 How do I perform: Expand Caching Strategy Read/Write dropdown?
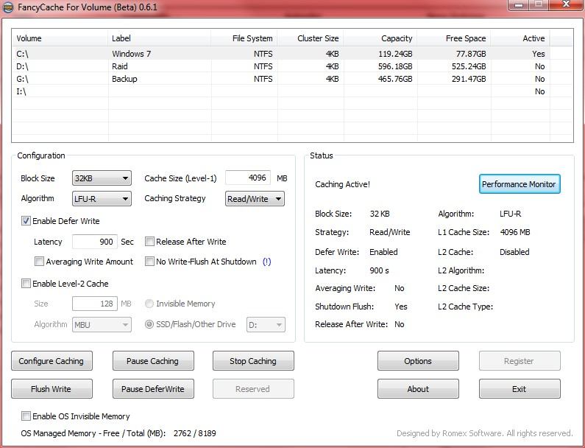tap(255, 199)
